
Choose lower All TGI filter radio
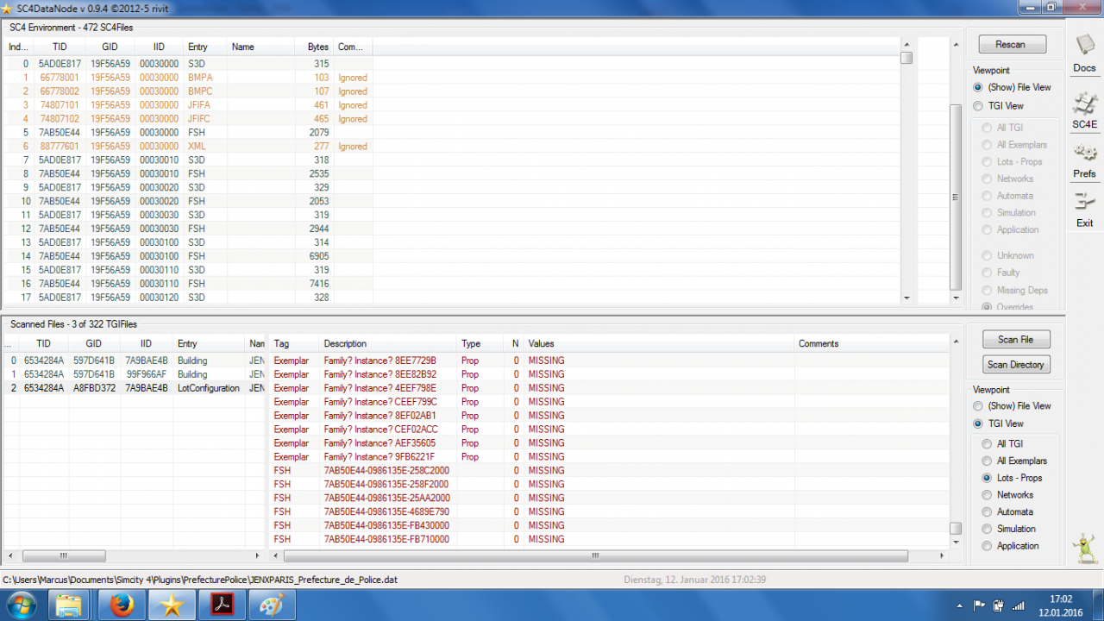(987, 444)
